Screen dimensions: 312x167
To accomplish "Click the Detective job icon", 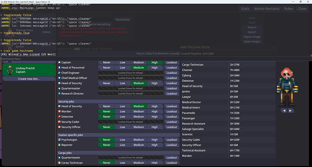I will coord(59,116).
